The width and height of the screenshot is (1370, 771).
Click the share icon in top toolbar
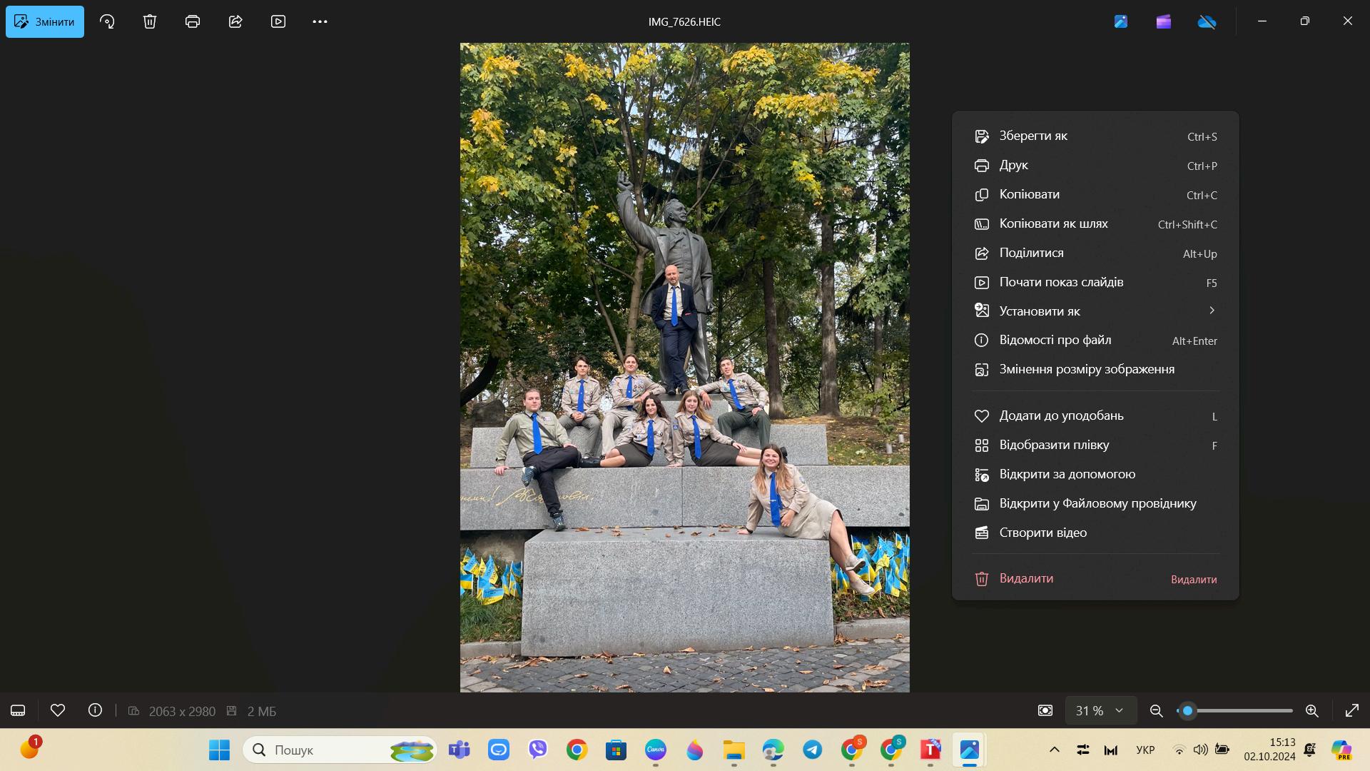tap(235, 21)
